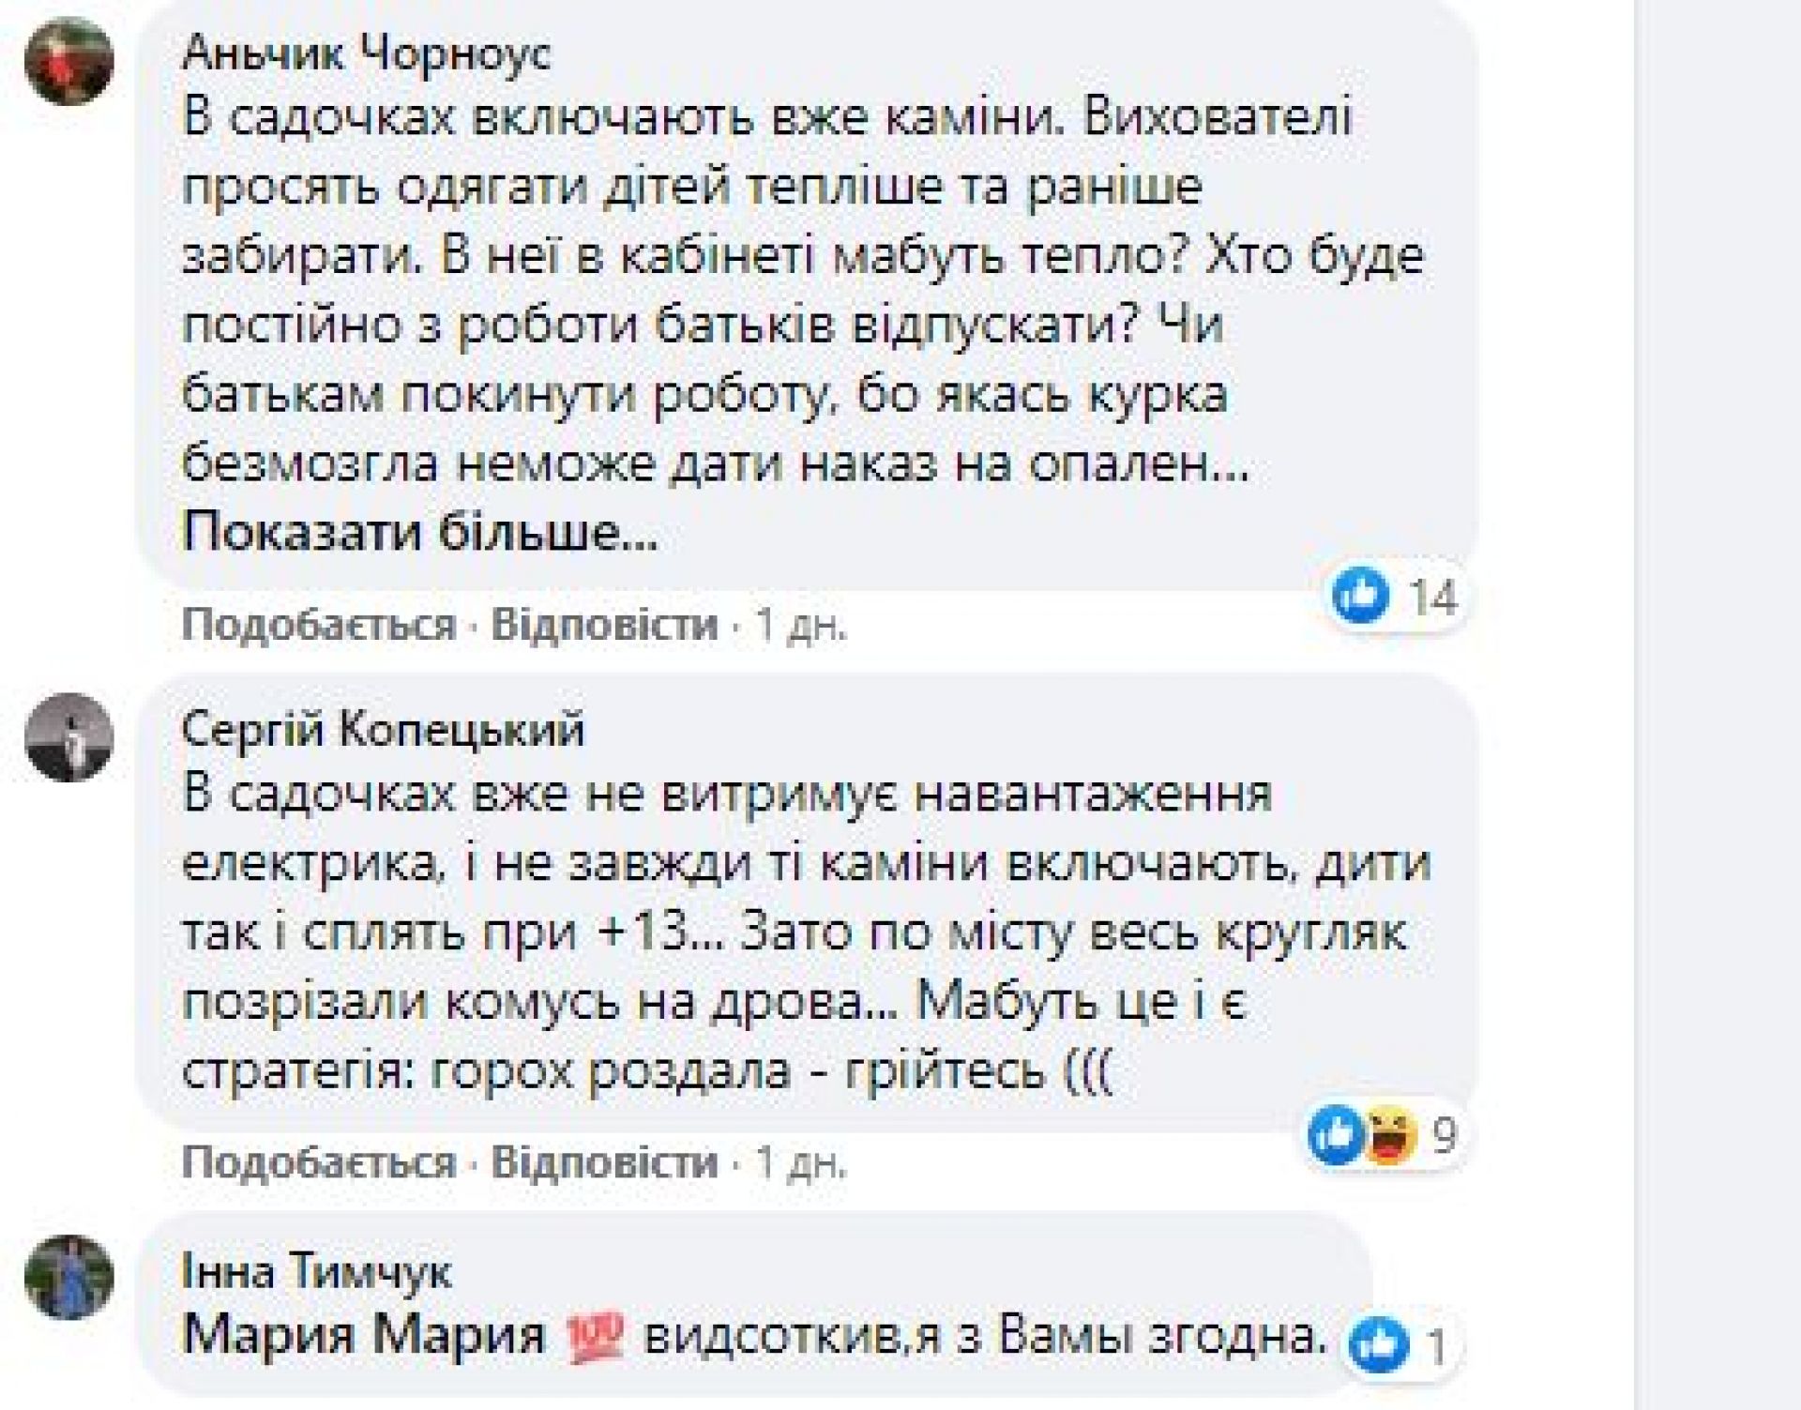
Task: Open tagged Мария Мария mention link
Action: tap(364, 1334)
